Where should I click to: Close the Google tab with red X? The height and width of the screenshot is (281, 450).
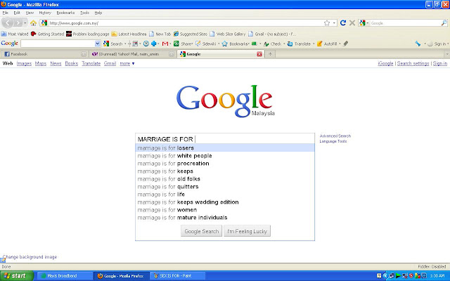point(259,54)
